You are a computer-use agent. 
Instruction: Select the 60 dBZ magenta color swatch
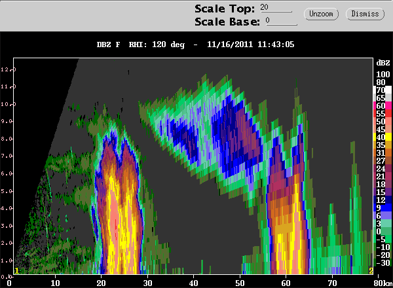pyautogui.click(x=383, y=105)
